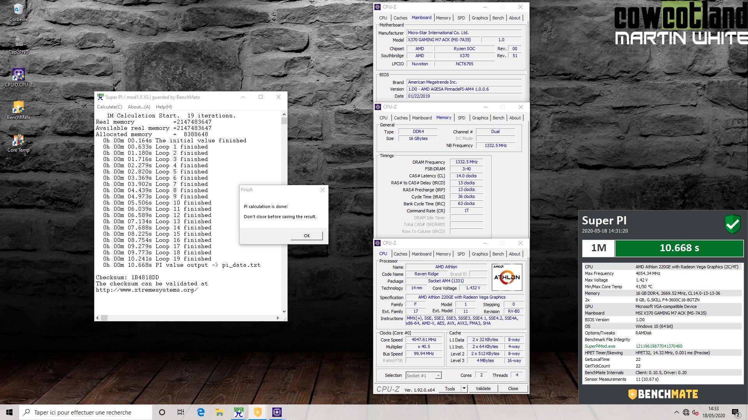Click the Tools button in CPU-Z
The height and width of the screenshot is (420, 748).
450,388
